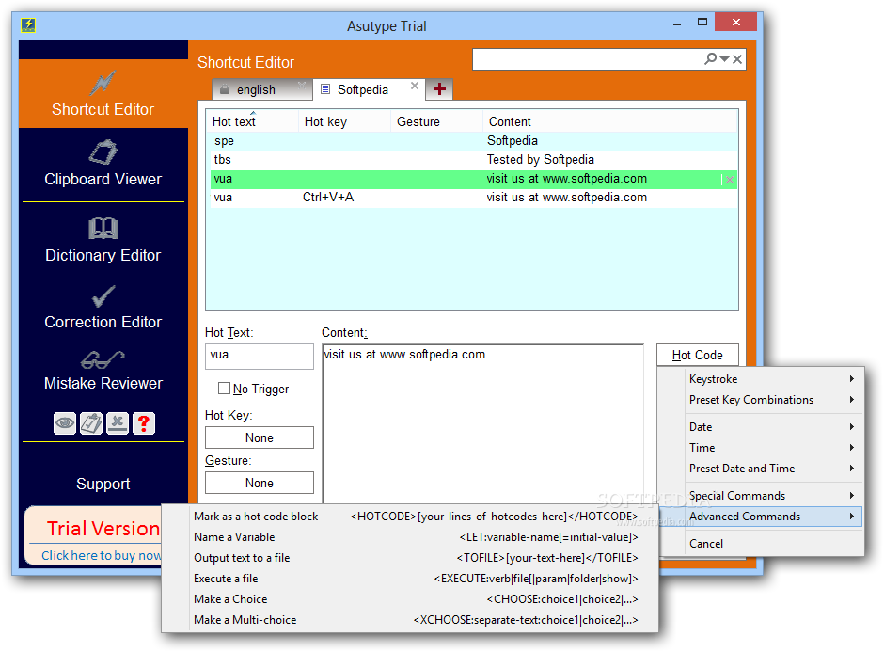Screen dimensions: 884x652
Task: Expand the Special Commands submenu
Action: 771,496
